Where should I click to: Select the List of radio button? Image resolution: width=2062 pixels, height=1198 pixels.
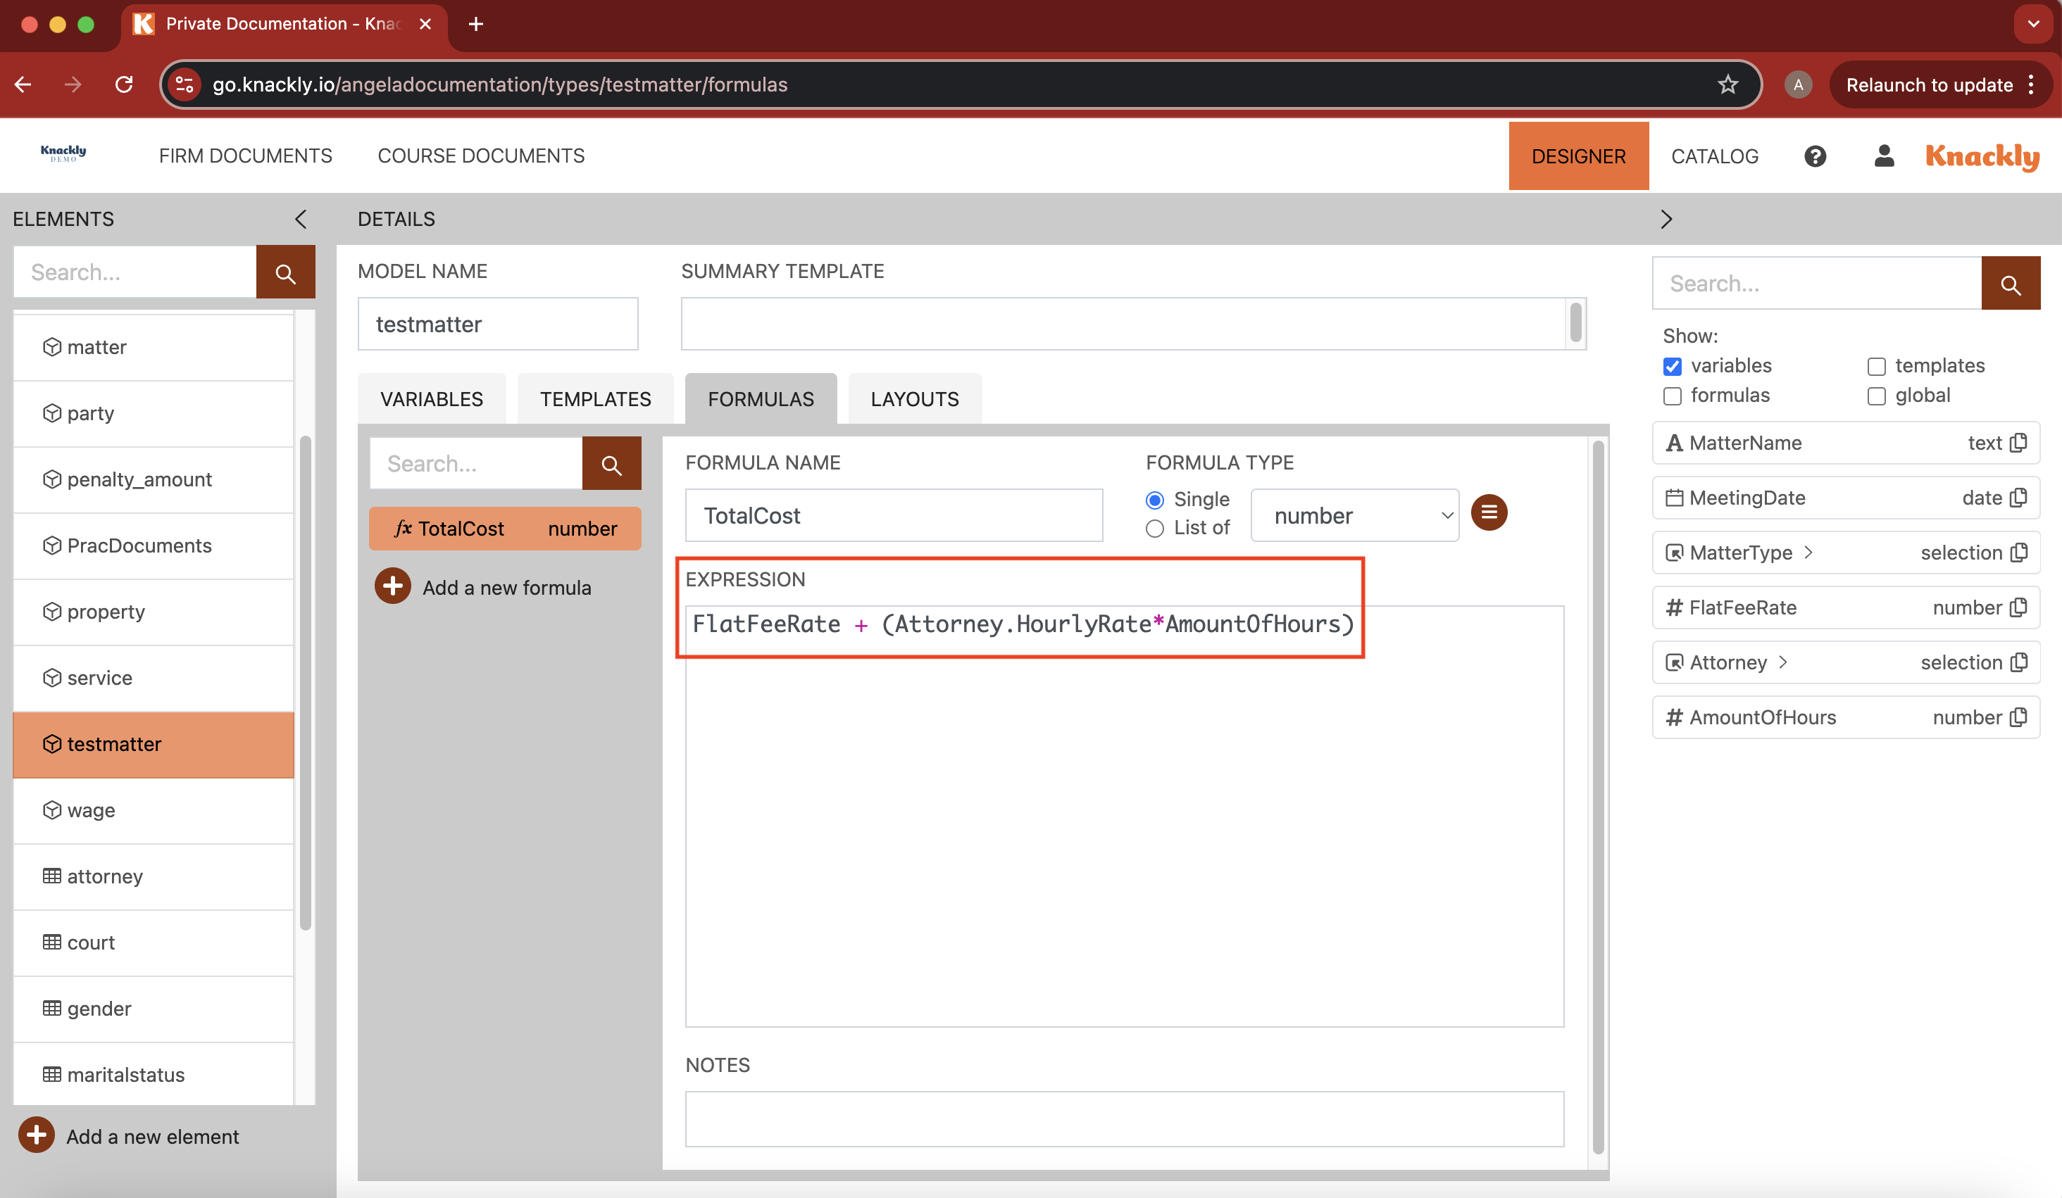1154,529
